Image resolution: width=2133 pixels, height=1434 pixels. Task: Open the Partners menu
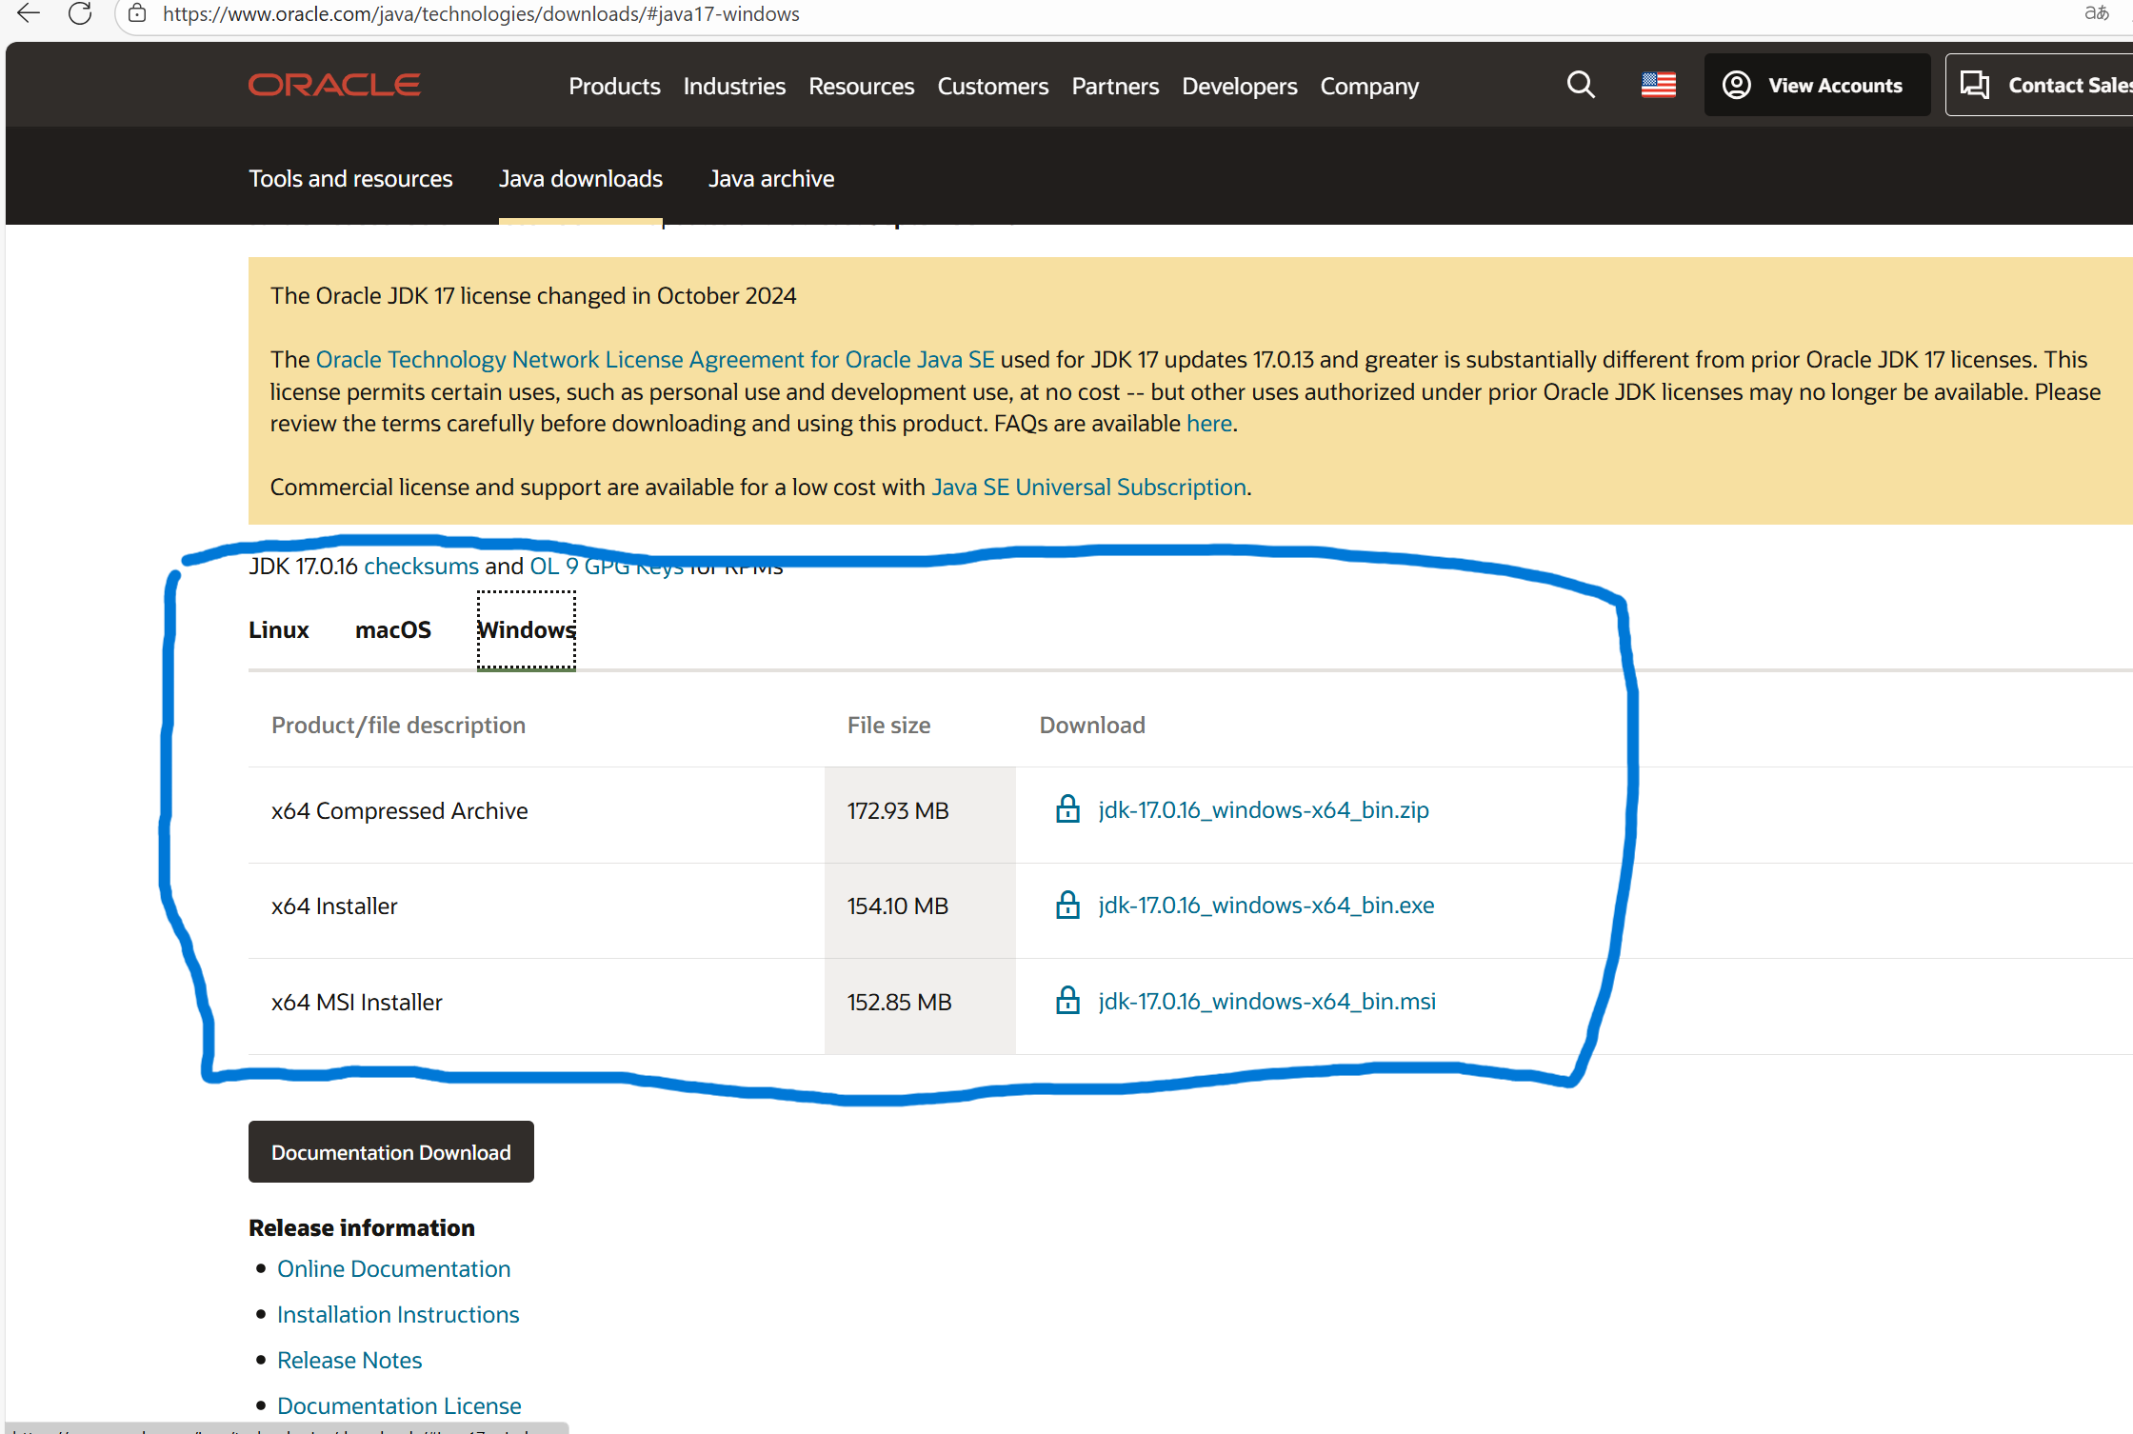click(x=1115, y=86)
